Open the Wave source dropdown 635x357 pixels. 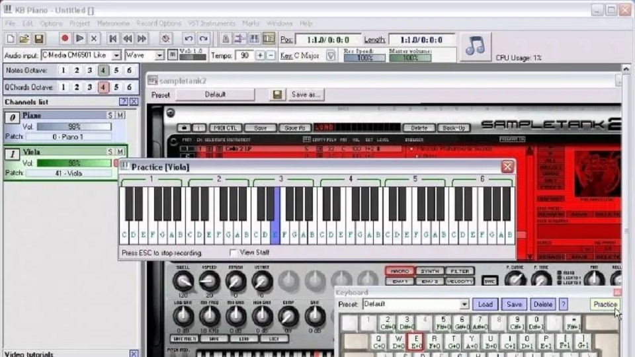coord(159,55)
